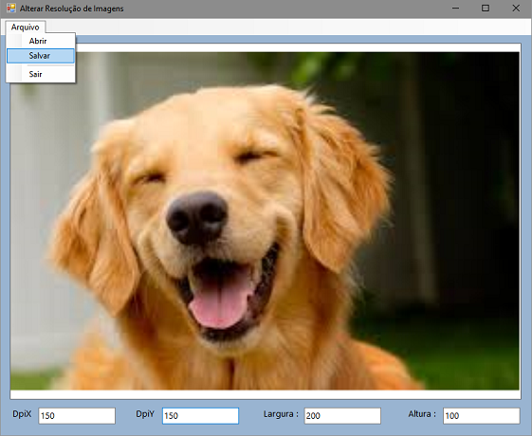Minimize the Alterar Resolução window
Screen dimensions: 532x436
click(455, 9)
